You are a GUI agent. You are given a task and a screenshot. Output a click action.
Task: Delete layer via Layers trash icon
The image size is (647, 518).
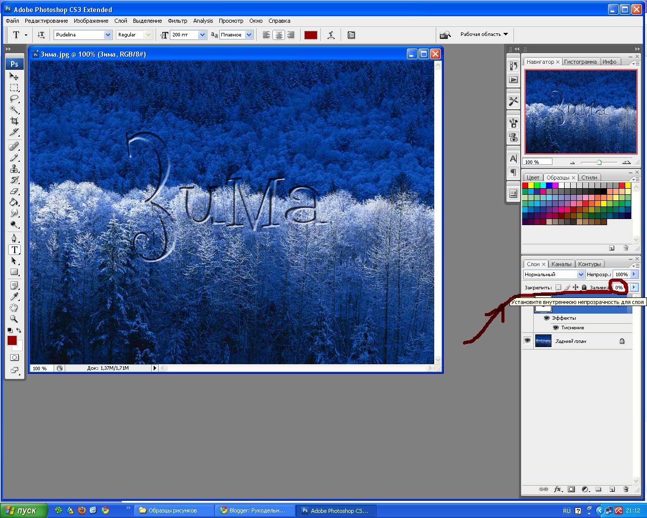626,489
